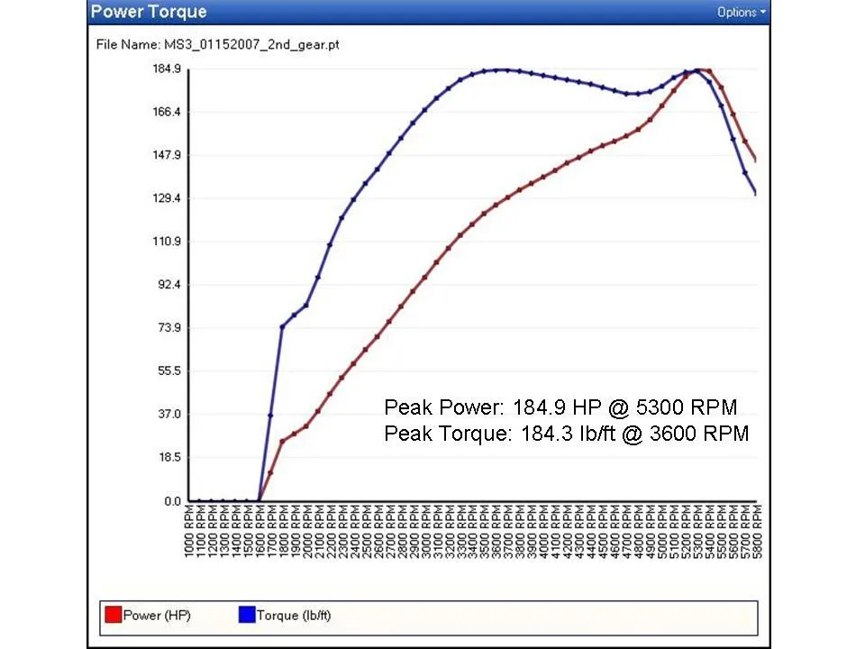
Task: Click the 1000 RPM horizontal axis label
Action: click(x=188, y=536)
